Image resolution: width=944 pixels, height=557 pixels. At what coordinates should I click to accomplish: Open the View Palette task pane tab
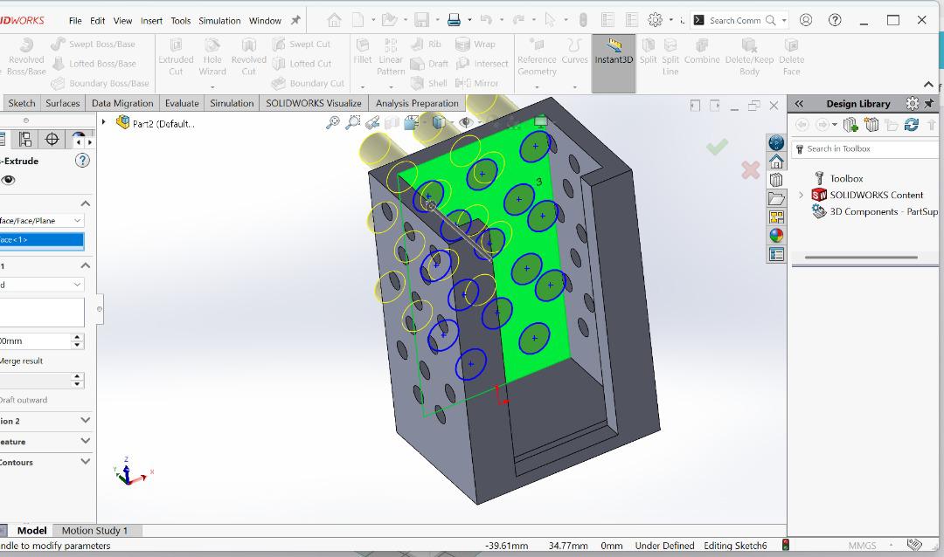click(x=776, y=217)
